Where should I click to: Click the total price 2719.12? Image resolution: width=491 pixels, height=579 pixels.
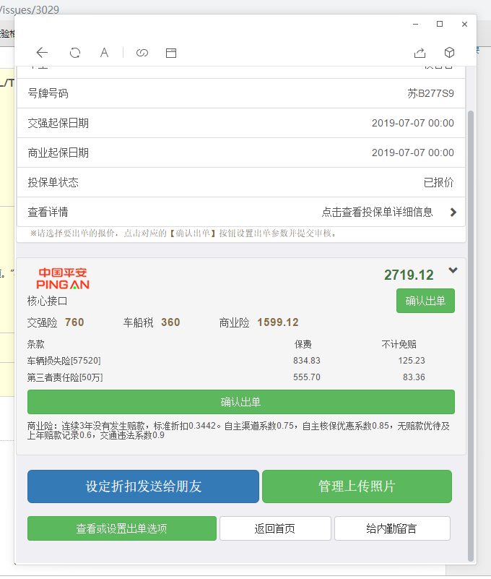(x=409, y=275)
